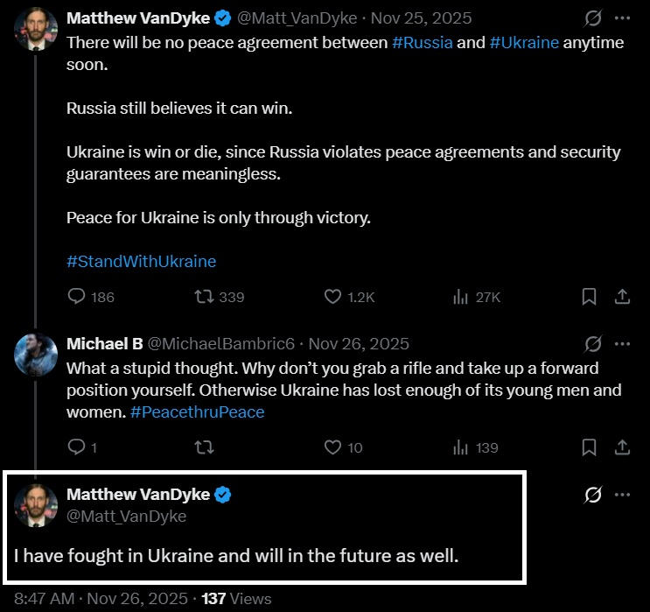The image size is (650, 612).
Task: Open more options on original post
Action: [x=622, y=18]
